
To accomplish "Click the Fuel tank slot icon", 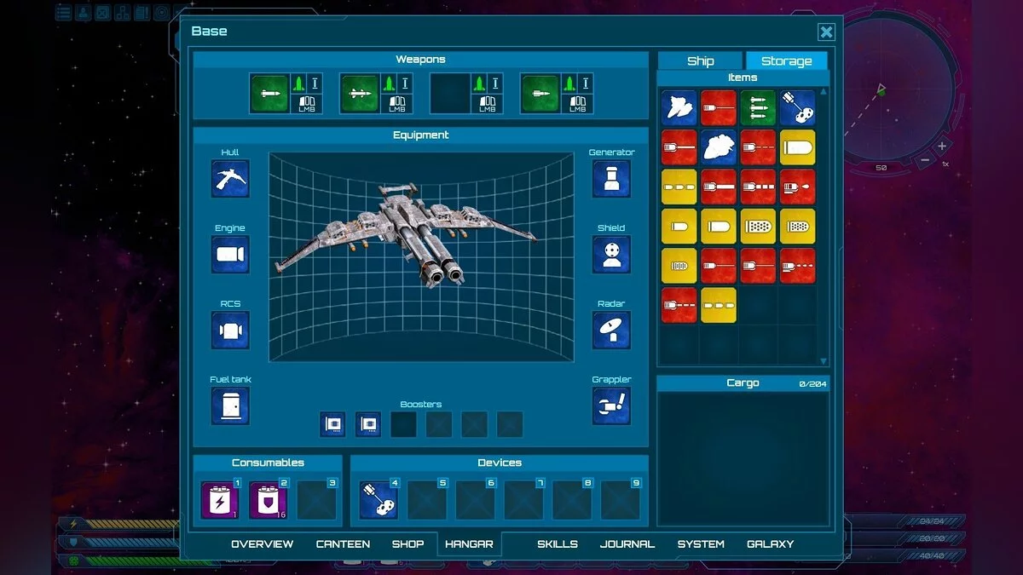I will tap(230, 406).
